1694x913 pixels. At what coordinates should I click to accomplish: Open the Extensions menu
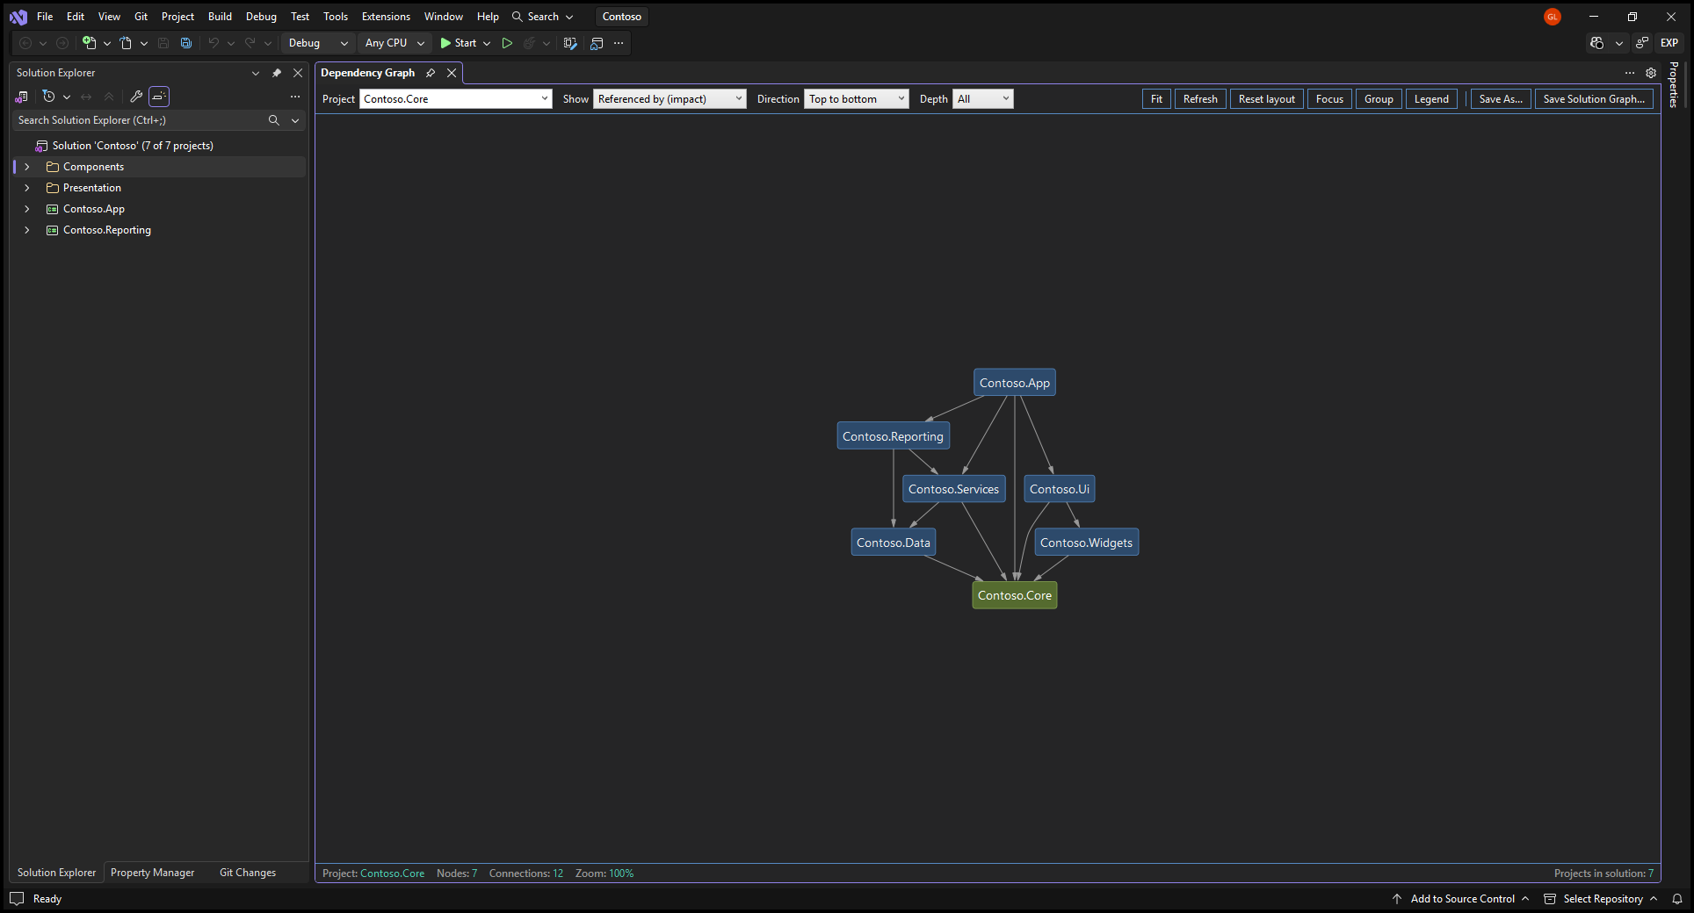point(386,17)
